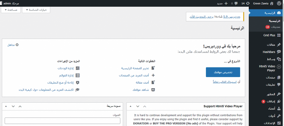The height and width of the screenshot is (126, 284).
Task: Click the updates icon showing 14
Action: pos(248,3)
